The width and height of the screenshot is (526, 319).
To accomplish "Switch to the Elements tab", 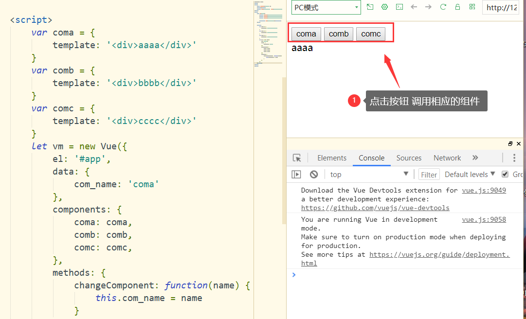I will (x=332, y=158).
